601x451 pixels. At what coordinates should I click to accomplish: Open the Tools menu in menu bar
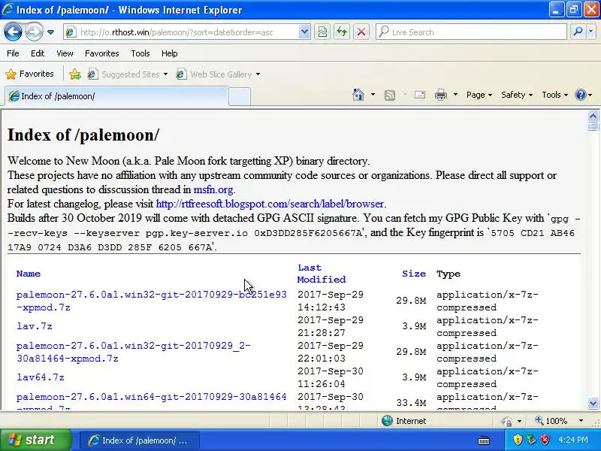click(x=140, y=53)
